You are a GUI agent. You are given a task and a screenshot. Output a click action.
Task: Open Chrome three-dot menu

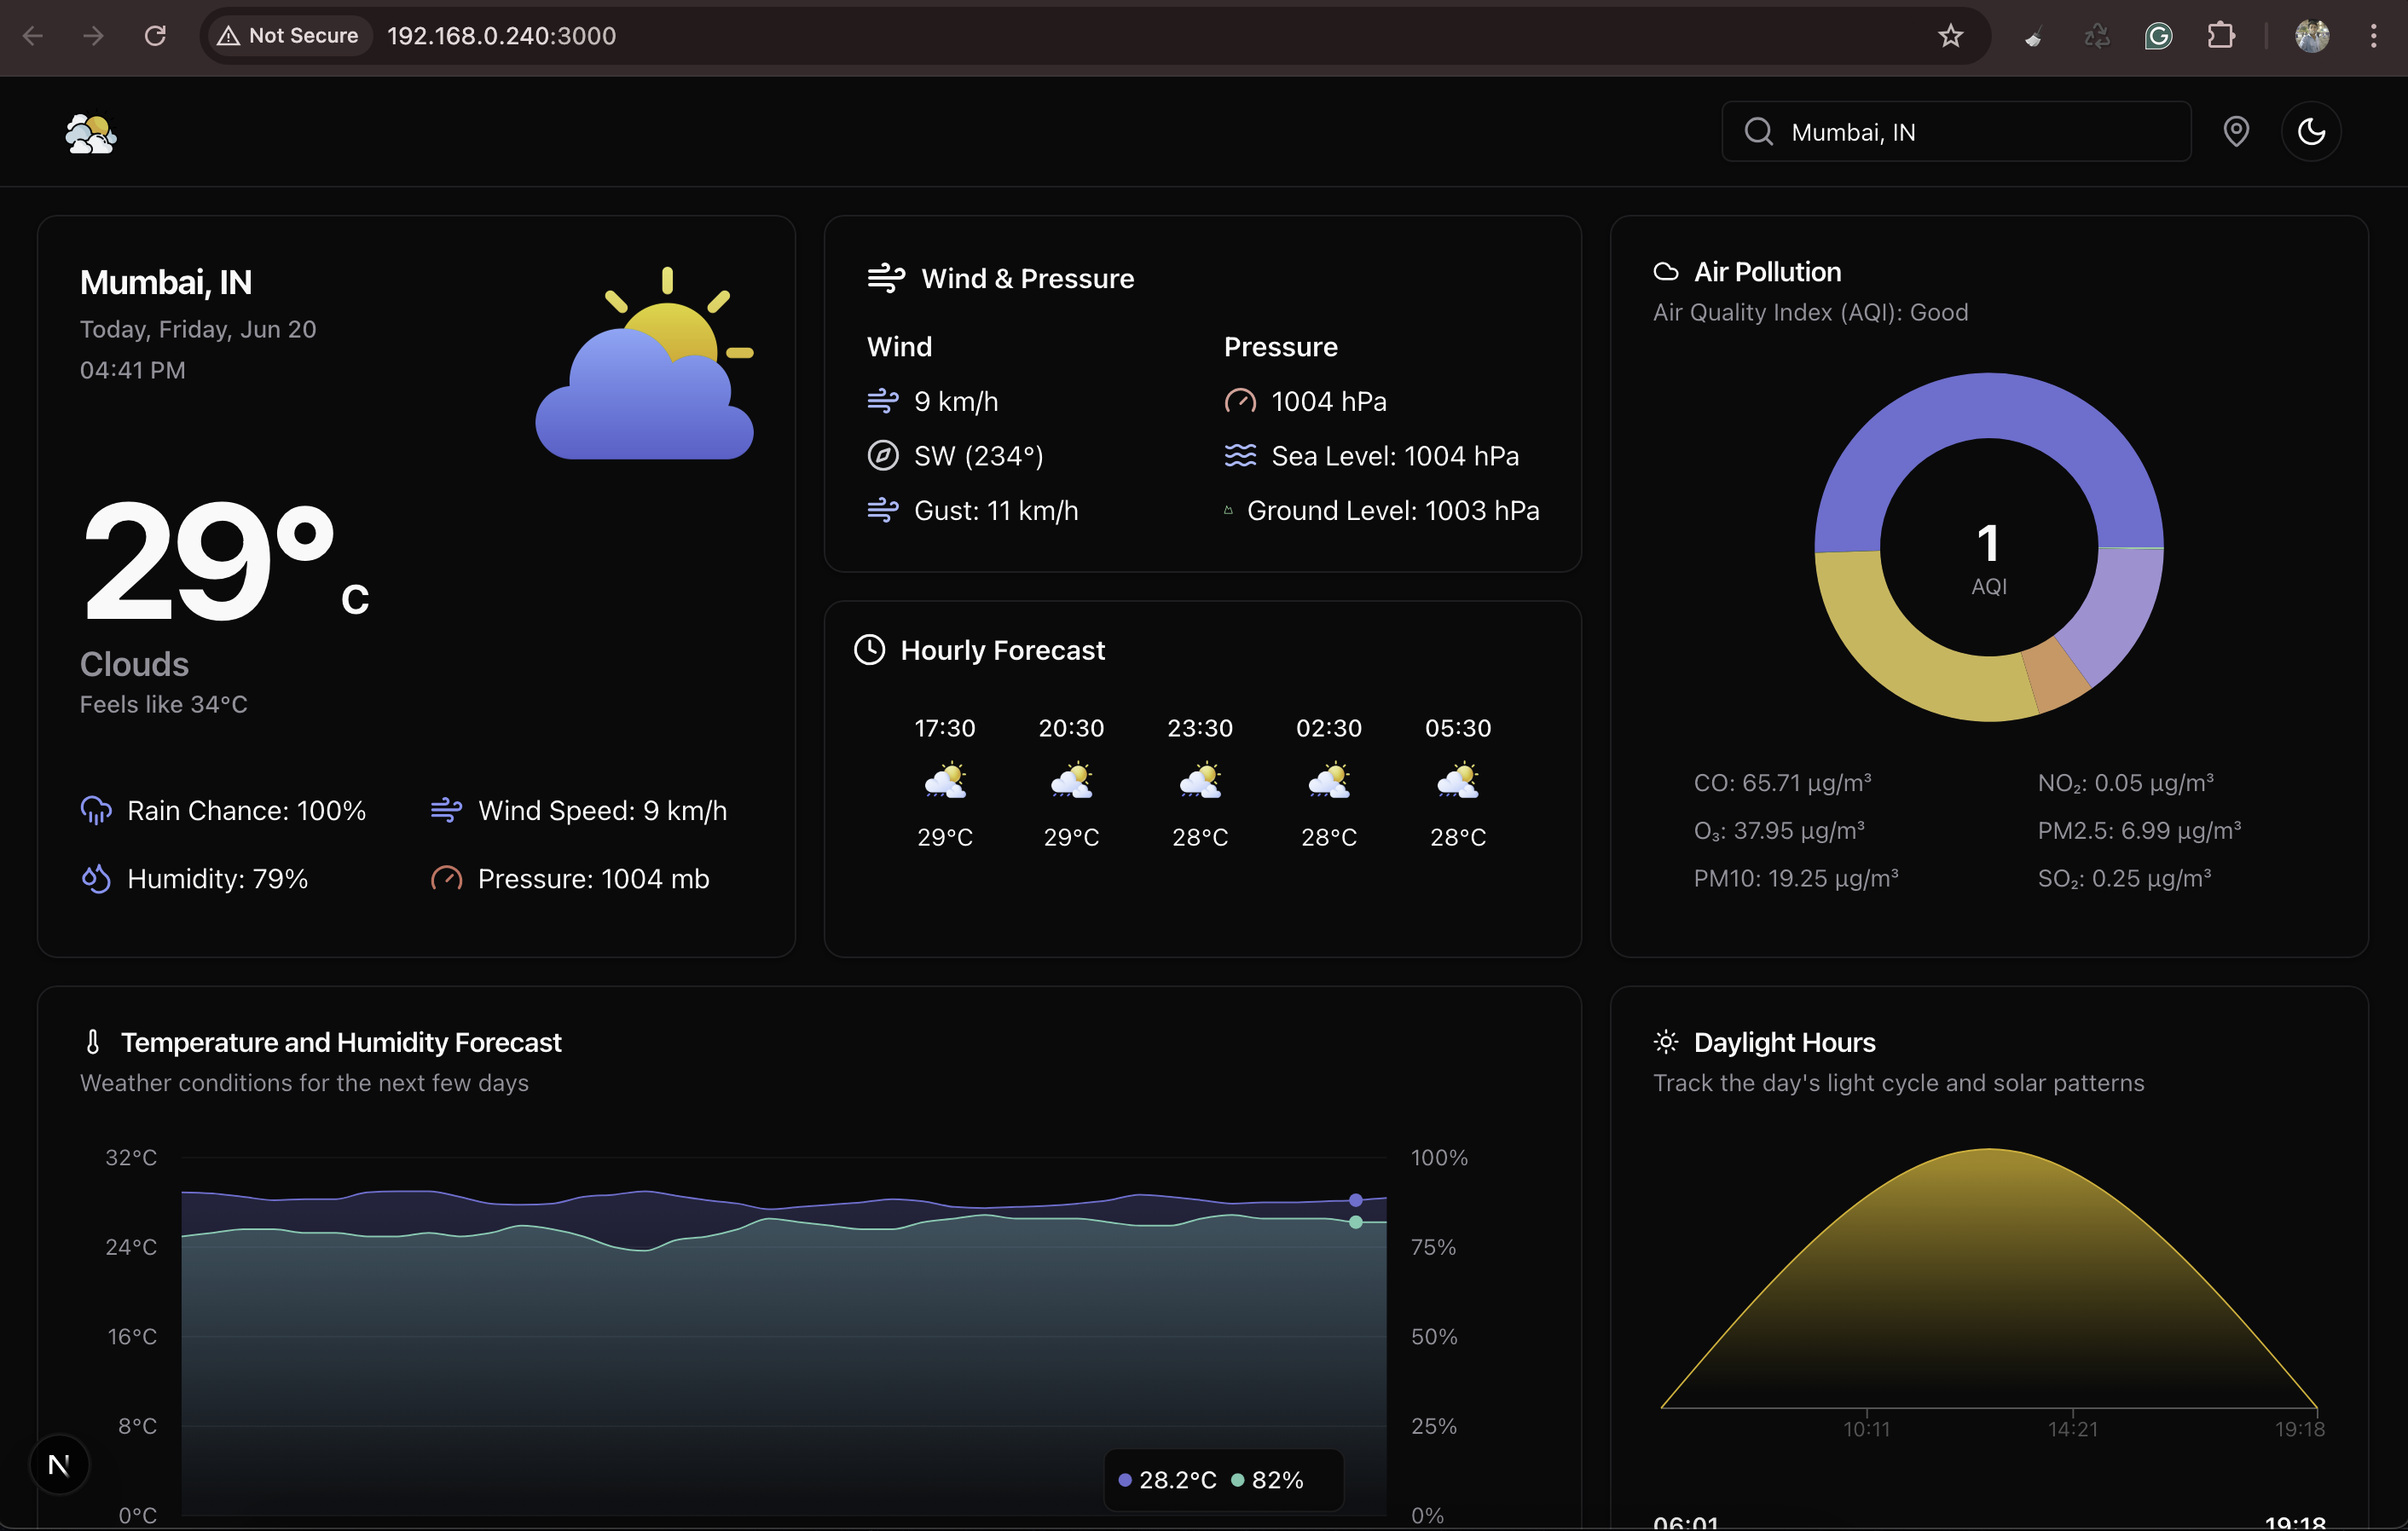(2373, 36)
